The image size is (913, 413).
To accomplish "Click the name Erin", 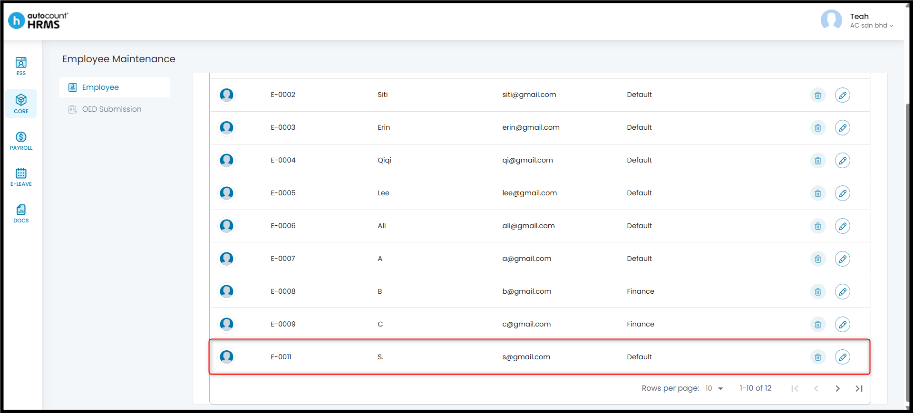I will tap(384, 127).
